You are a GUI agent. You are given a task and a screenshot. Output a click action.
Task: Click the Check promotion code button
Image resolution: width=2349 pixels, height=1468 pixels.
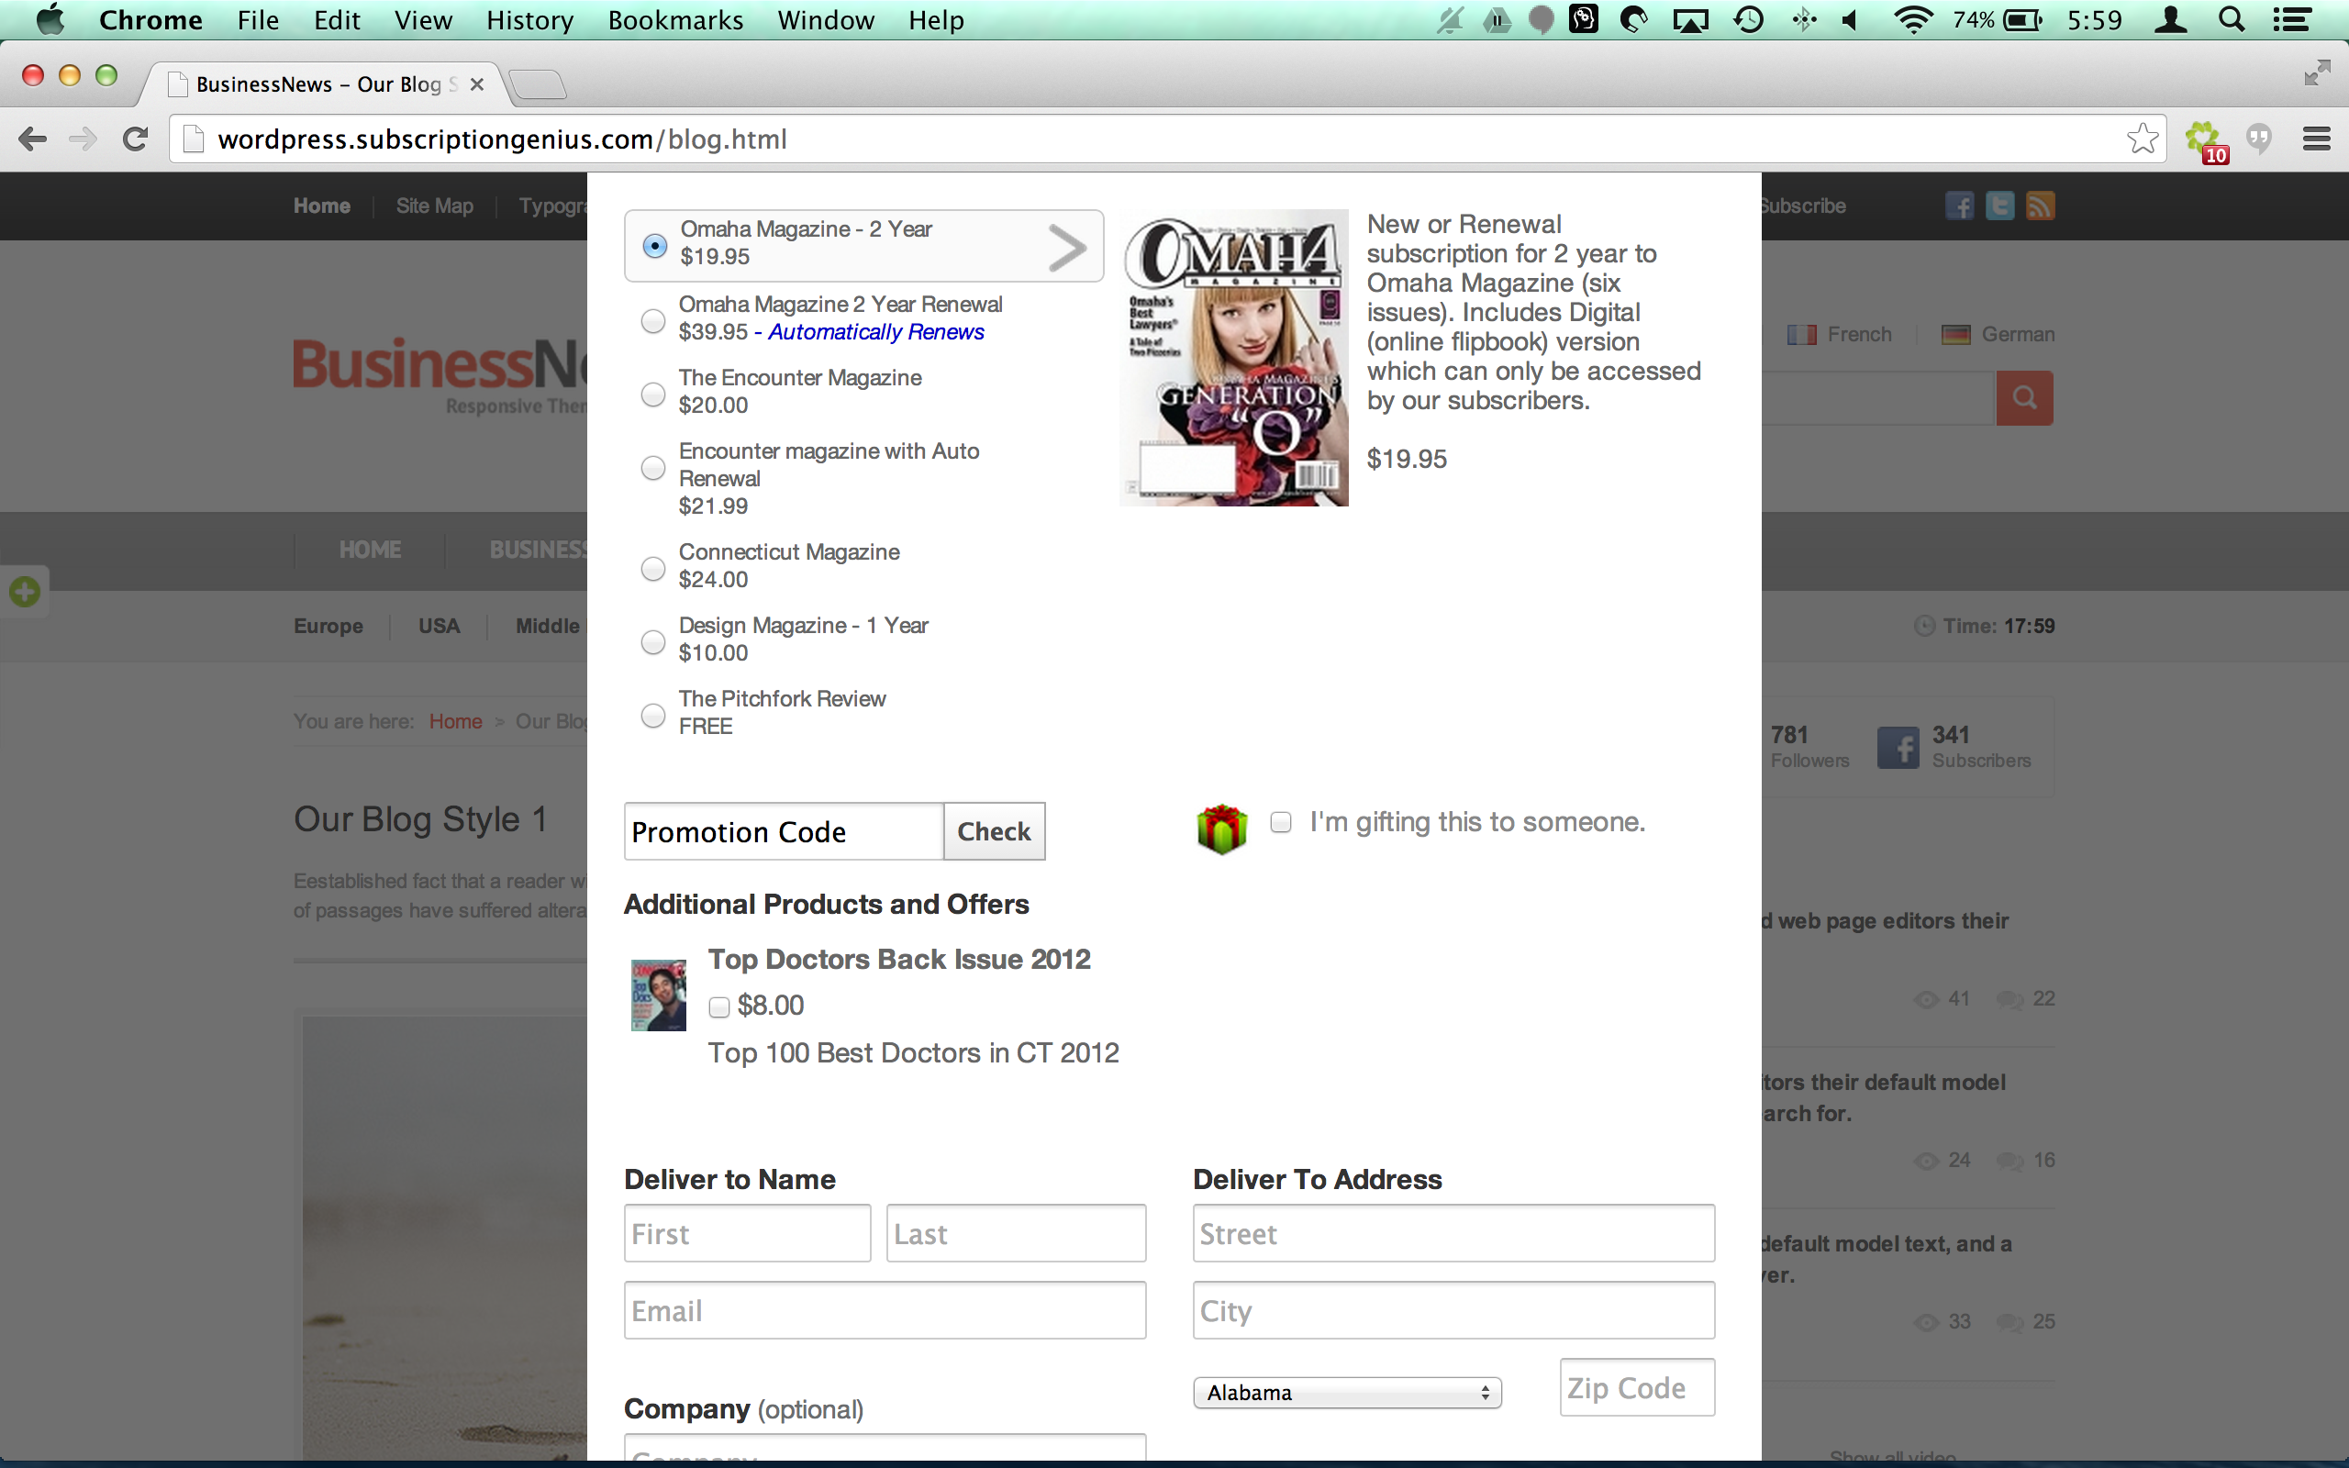click(x=994, y=831)
